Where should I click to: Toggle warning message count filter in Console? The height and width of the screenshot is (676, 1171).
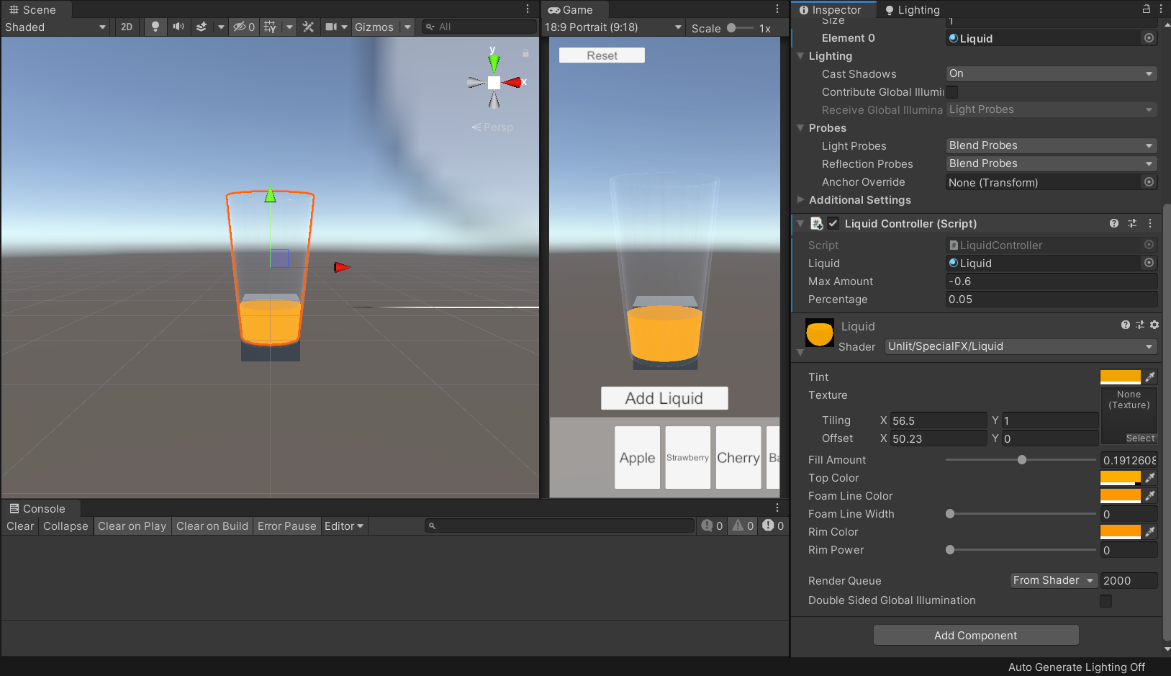(x=743, y=526)
